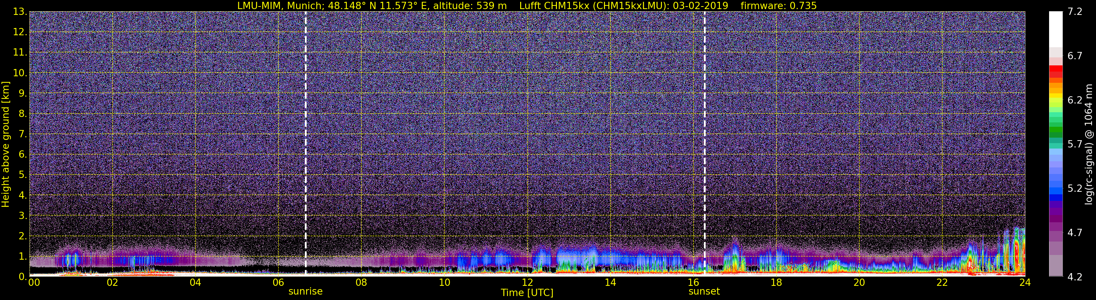Click the height axis label 9
The height and width of the screenshot is (300, 1096).
pyautogui.click(x=23, y=93)
